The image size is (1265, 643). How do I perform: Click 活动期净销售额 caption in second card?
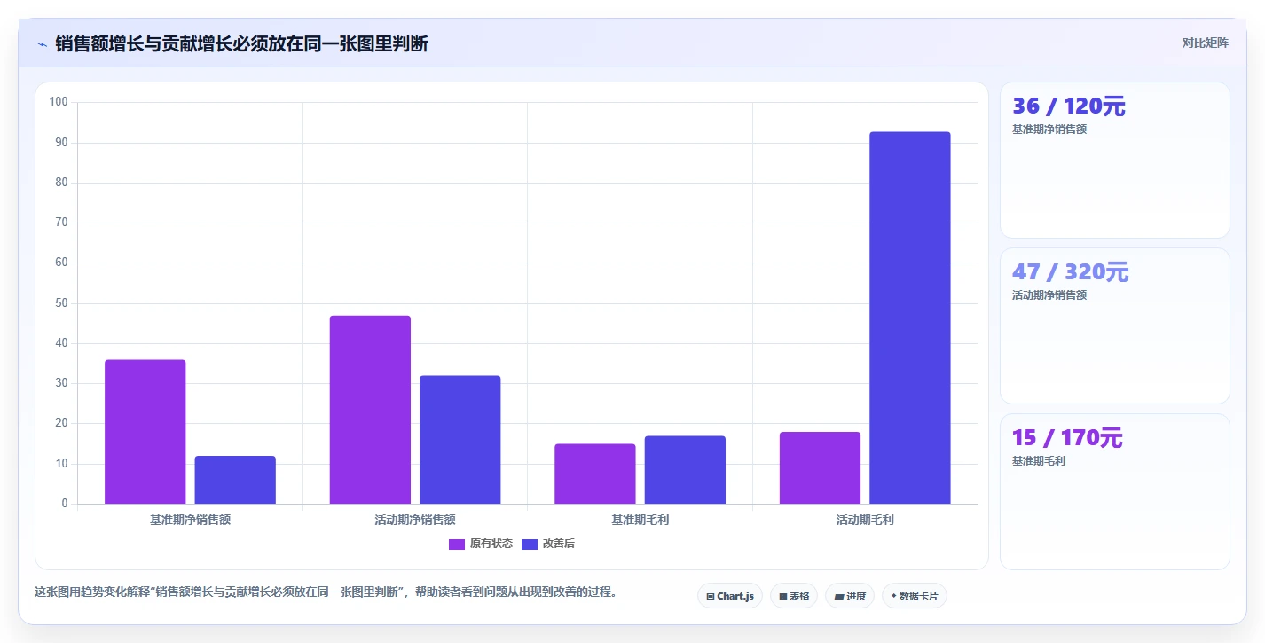[1049, 295]
